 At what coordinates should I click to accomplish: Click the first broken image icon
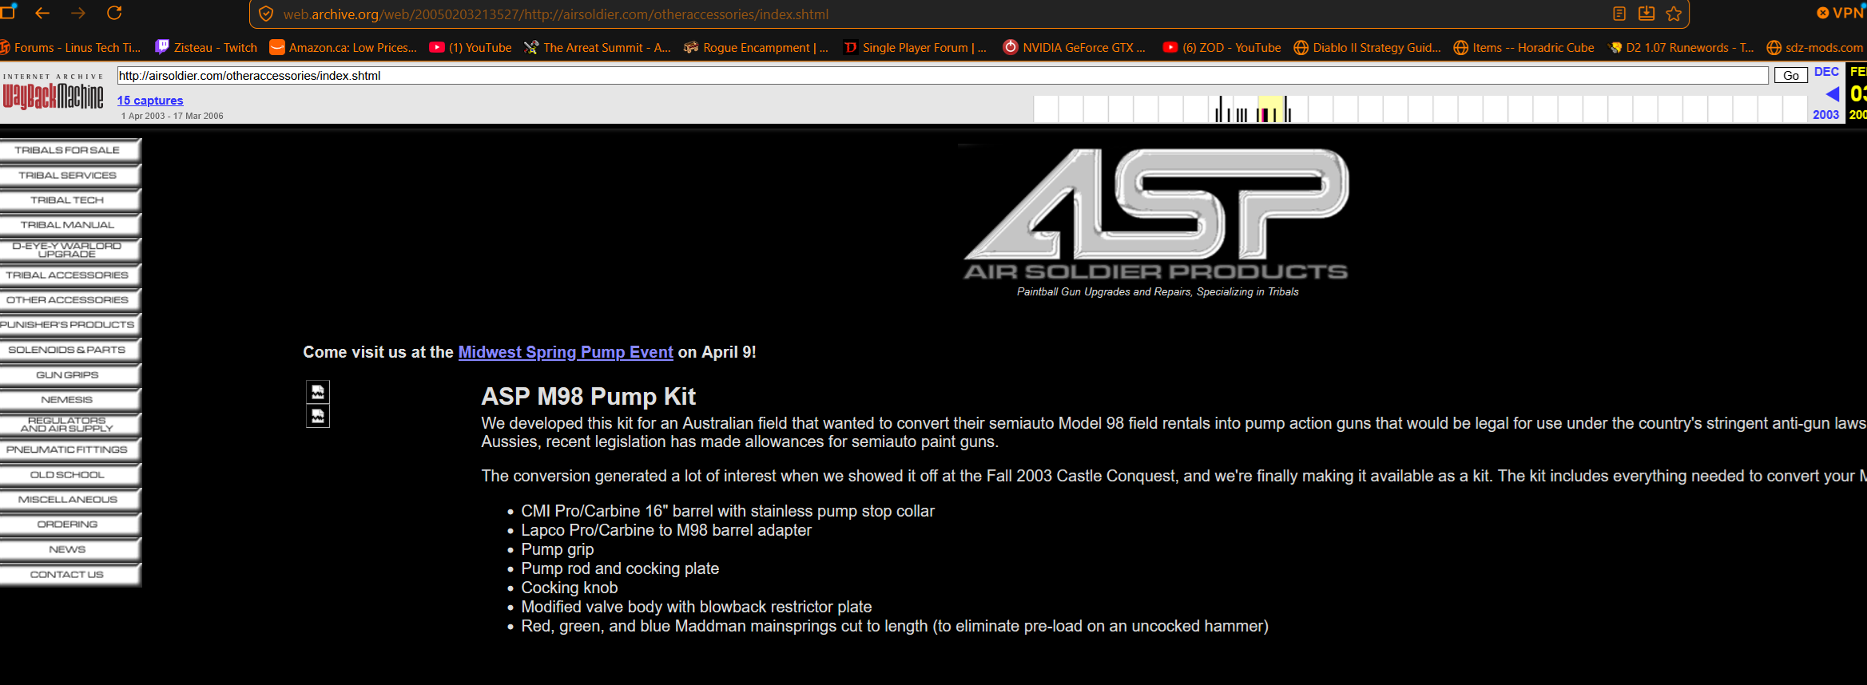pyautogui.click(x=318, y=392)
